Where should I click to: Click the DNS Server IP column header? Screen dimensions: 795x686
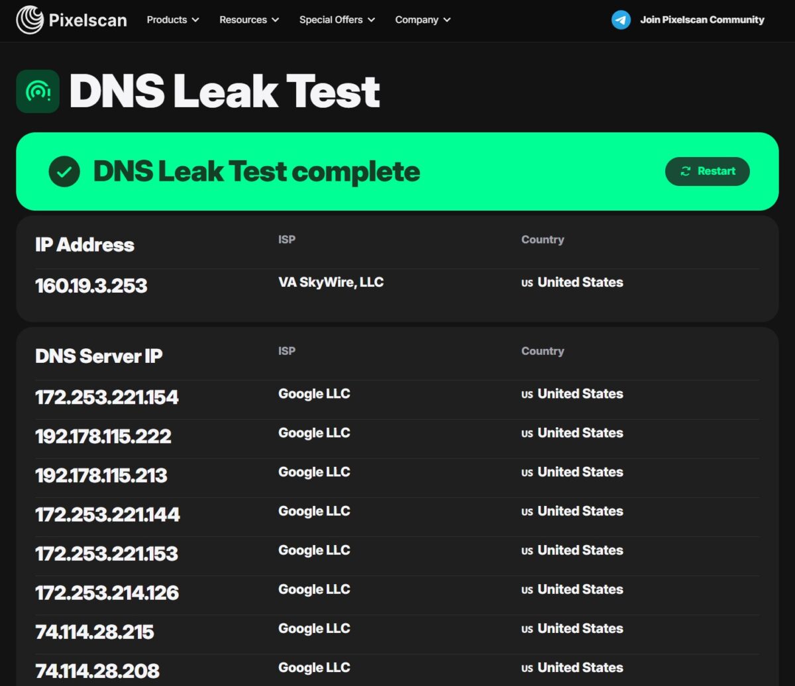[99, 356]
